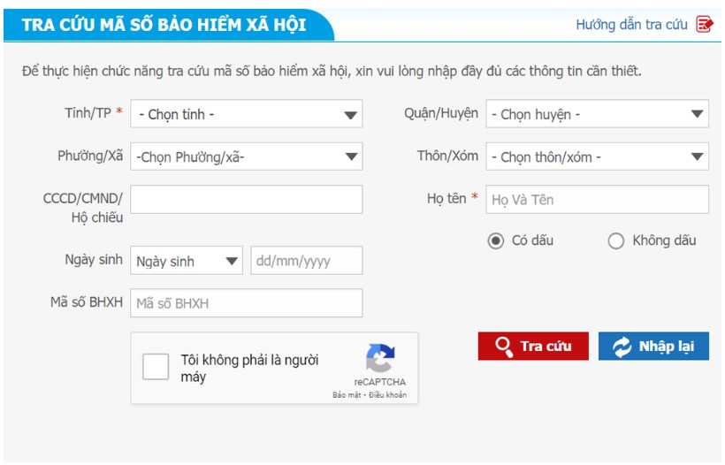Select the 'Không dấu' radio option
The image size is (725, 465).
coord(616,240)
